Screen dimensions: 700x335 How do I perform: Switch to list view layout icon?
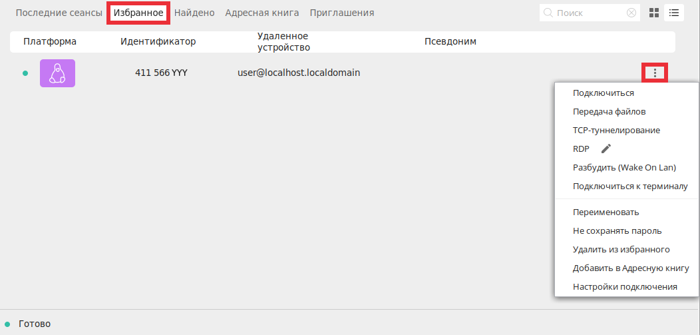[x=674, y=13]
